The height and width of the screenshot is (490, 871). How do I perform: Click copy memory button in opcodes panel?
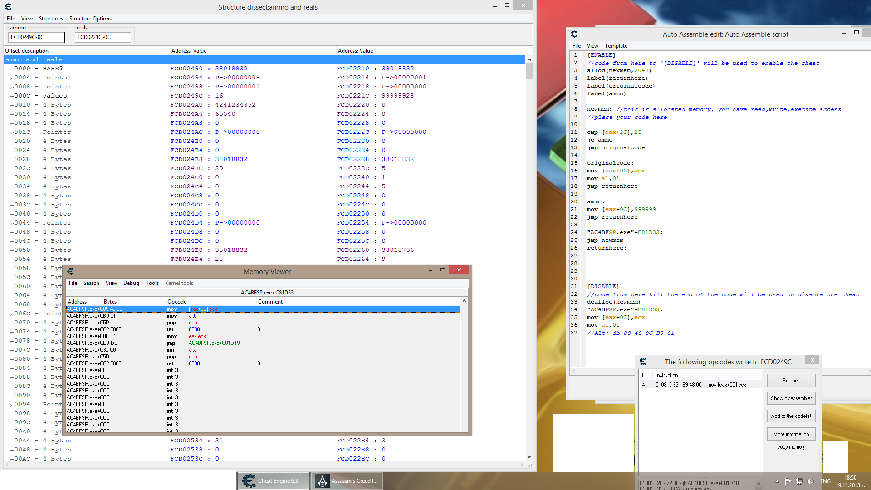pyautogui.click(x=791, y=446)
